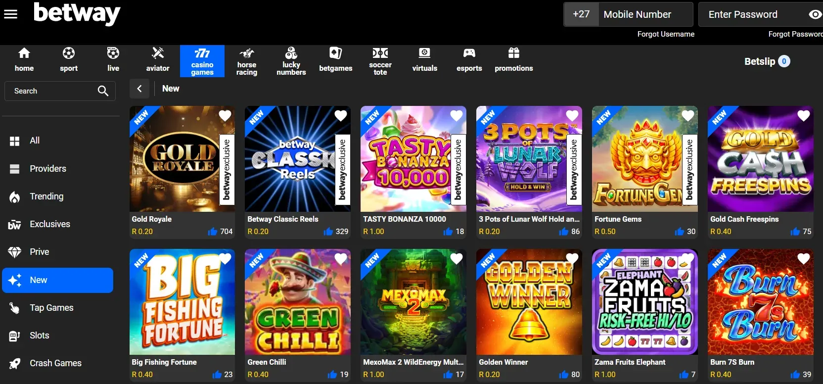Open Gold Royale game thumbnail

tap(182, 159)
